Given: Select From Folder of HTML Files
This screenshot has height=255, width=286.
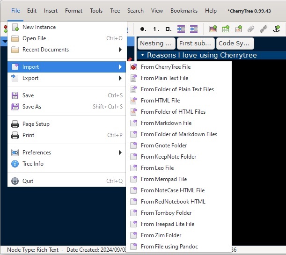Looking at the screenshot, I should pyautogui.click(x=179, y=112).
